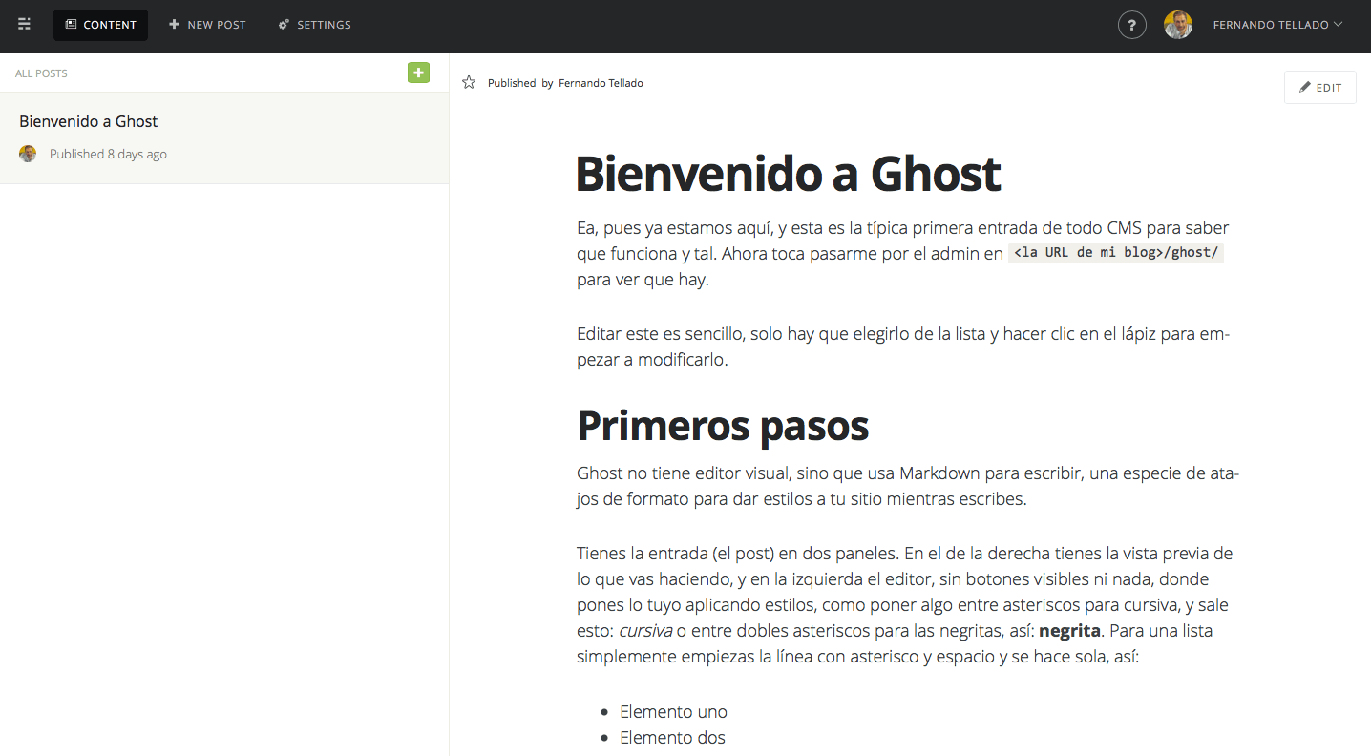The width and height of the screenshot is (1371, 756).
Task: Click the Published status text above the post
Action: tap(511, 83)
